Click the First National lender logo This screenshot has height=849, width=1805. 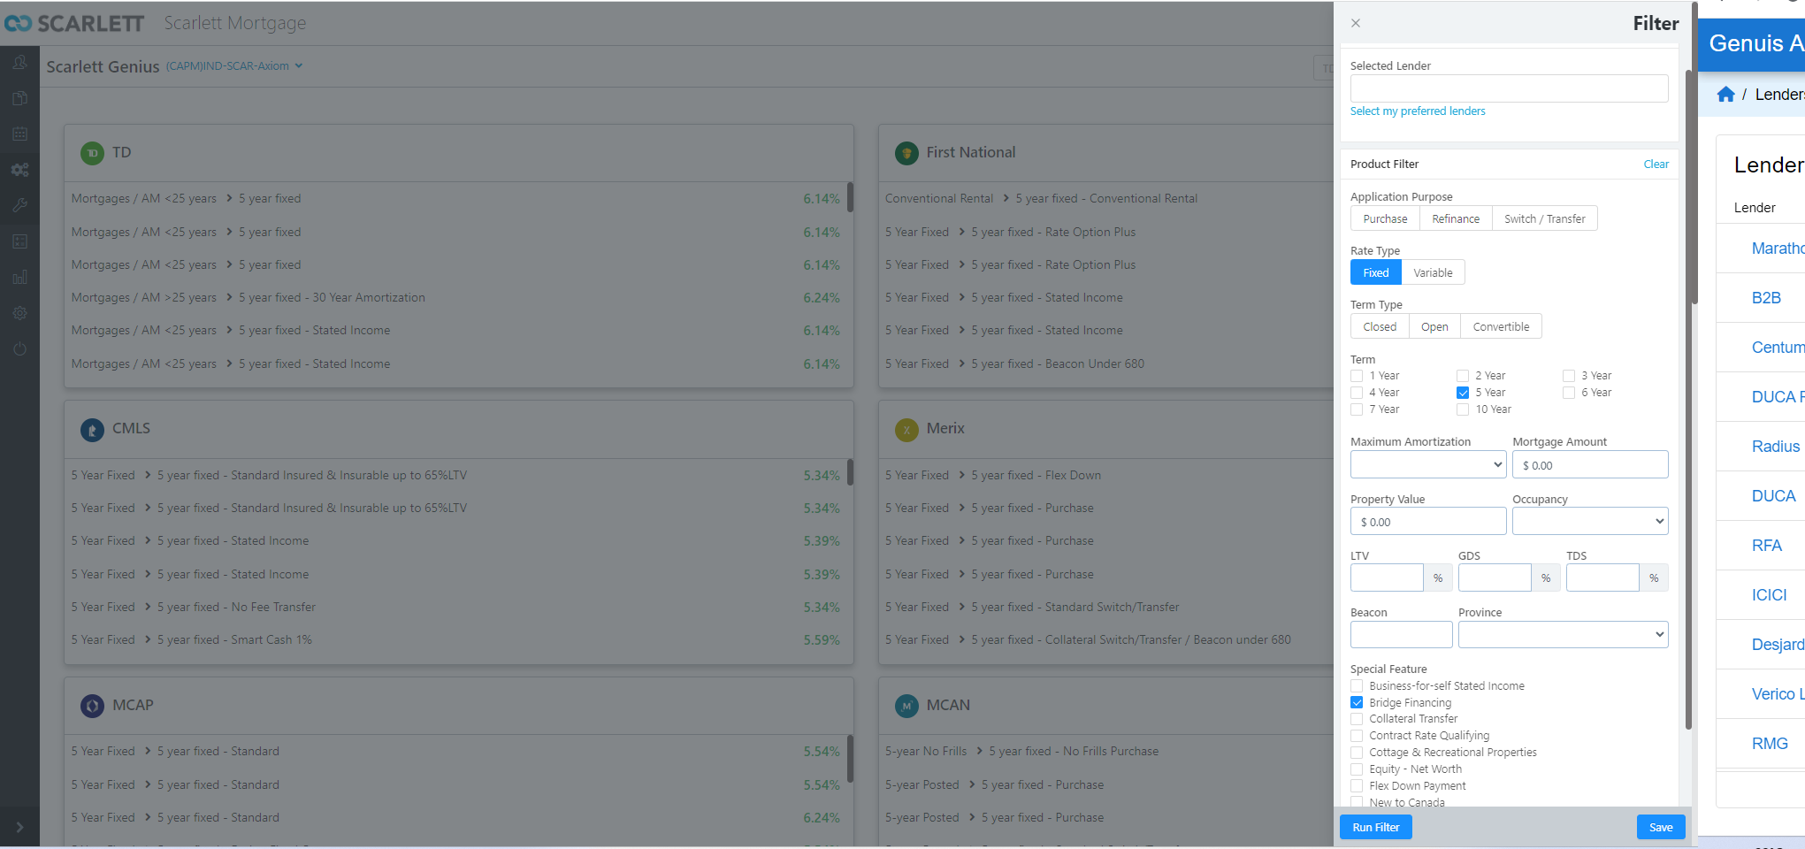[x=906, y=153]
